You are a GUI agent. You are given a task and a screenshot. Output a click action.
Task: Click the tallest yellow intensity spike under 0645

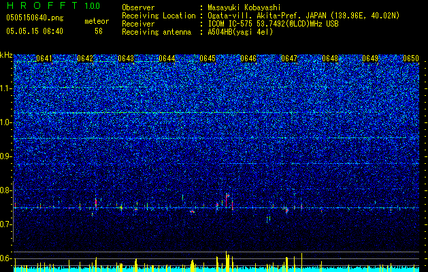point(227,261)
